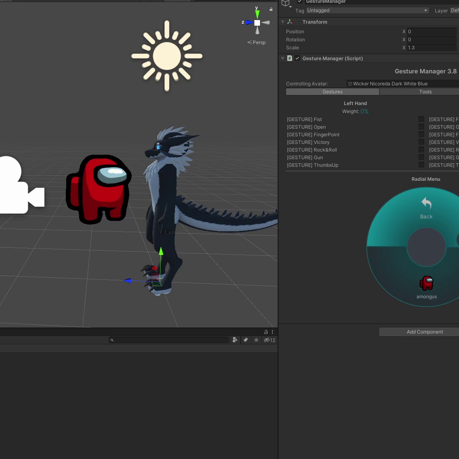Viewport: 459px width, 459px height.
Task: Collapse the Transform component foldout
Action: 282,22
